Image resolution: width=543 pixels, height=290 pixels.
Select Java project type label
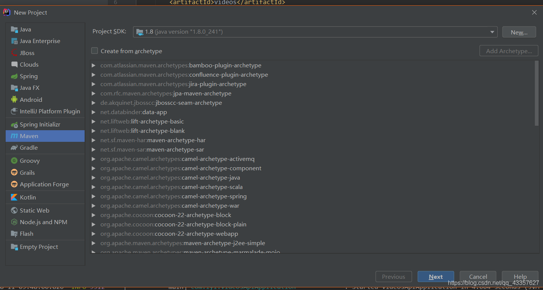pyautogui.click(x=25, y=30)
